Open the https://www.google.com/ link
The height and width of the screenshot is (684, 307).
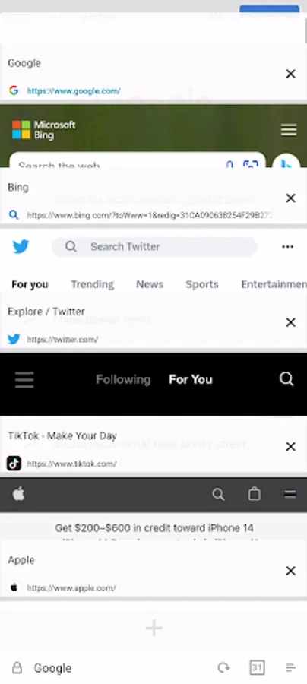[x=74, y=91]
